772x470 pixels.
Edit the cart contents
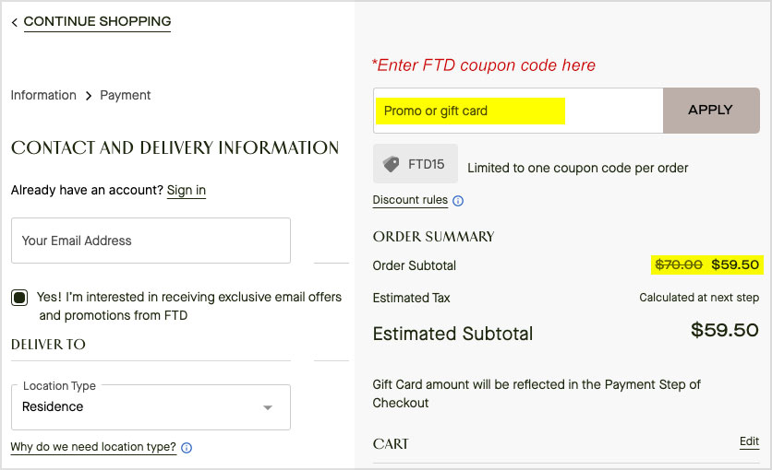[x=749, y=441]
